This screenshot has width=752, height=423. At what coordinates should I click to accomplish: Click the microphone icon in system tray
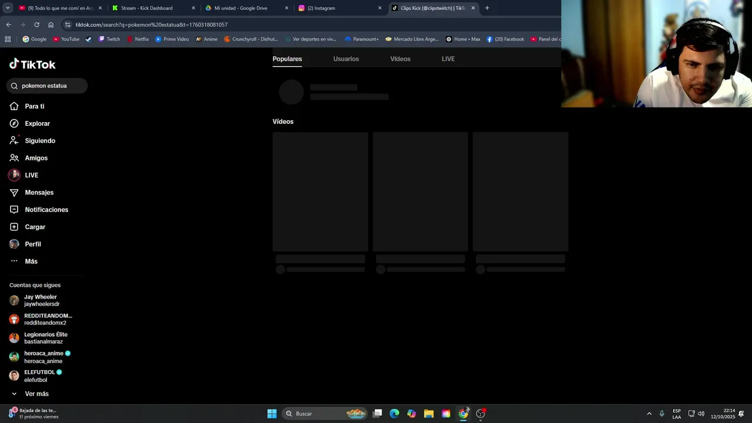point(662,414)
